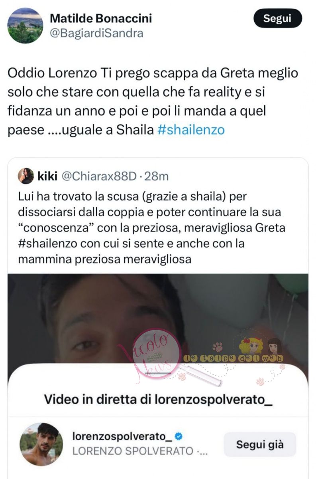316x479 pixels.
Task: Open Matilde Bonaccini's profile avatar
Action: [x=25, y=26]
